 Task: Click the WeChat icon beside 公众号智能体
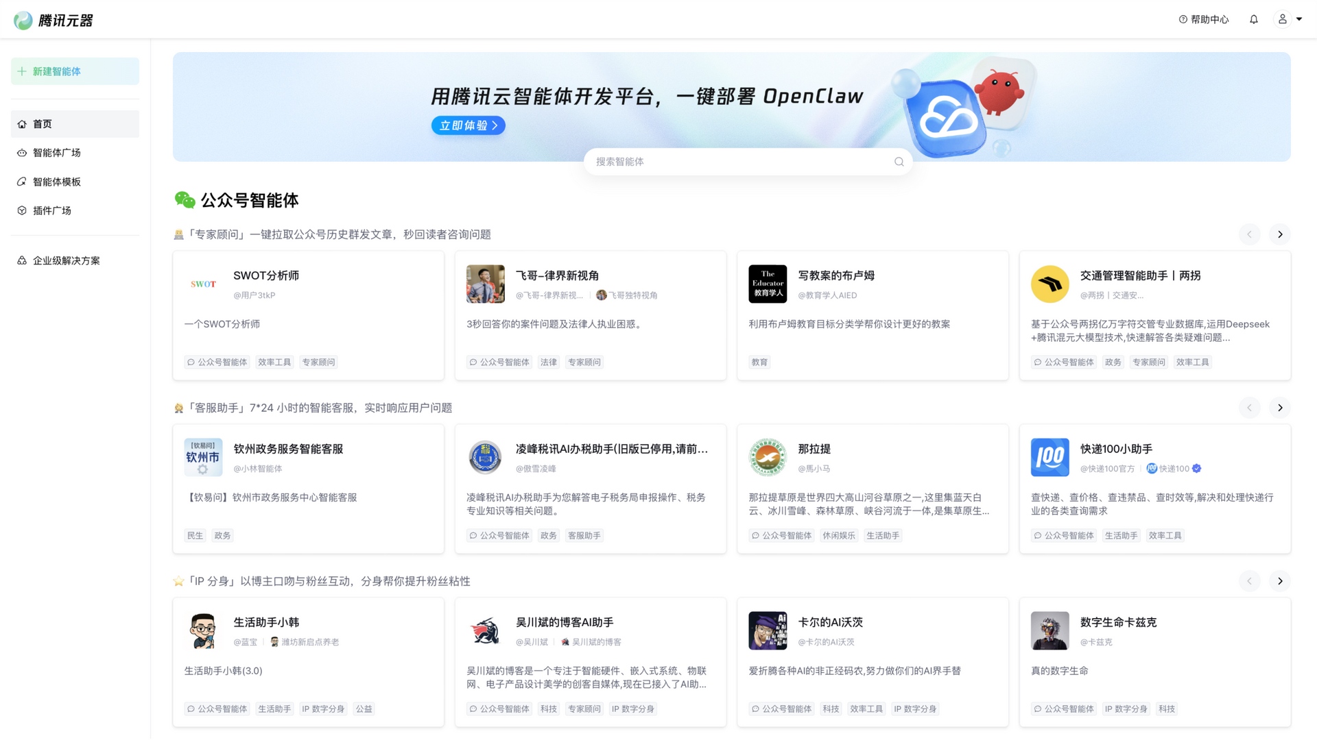point(185,200)
